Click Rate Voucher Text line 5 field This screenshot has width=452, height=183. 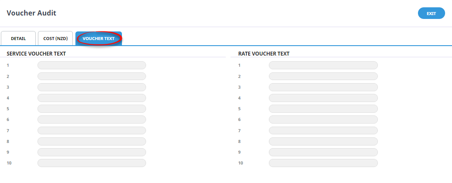(x=323, y=109)
